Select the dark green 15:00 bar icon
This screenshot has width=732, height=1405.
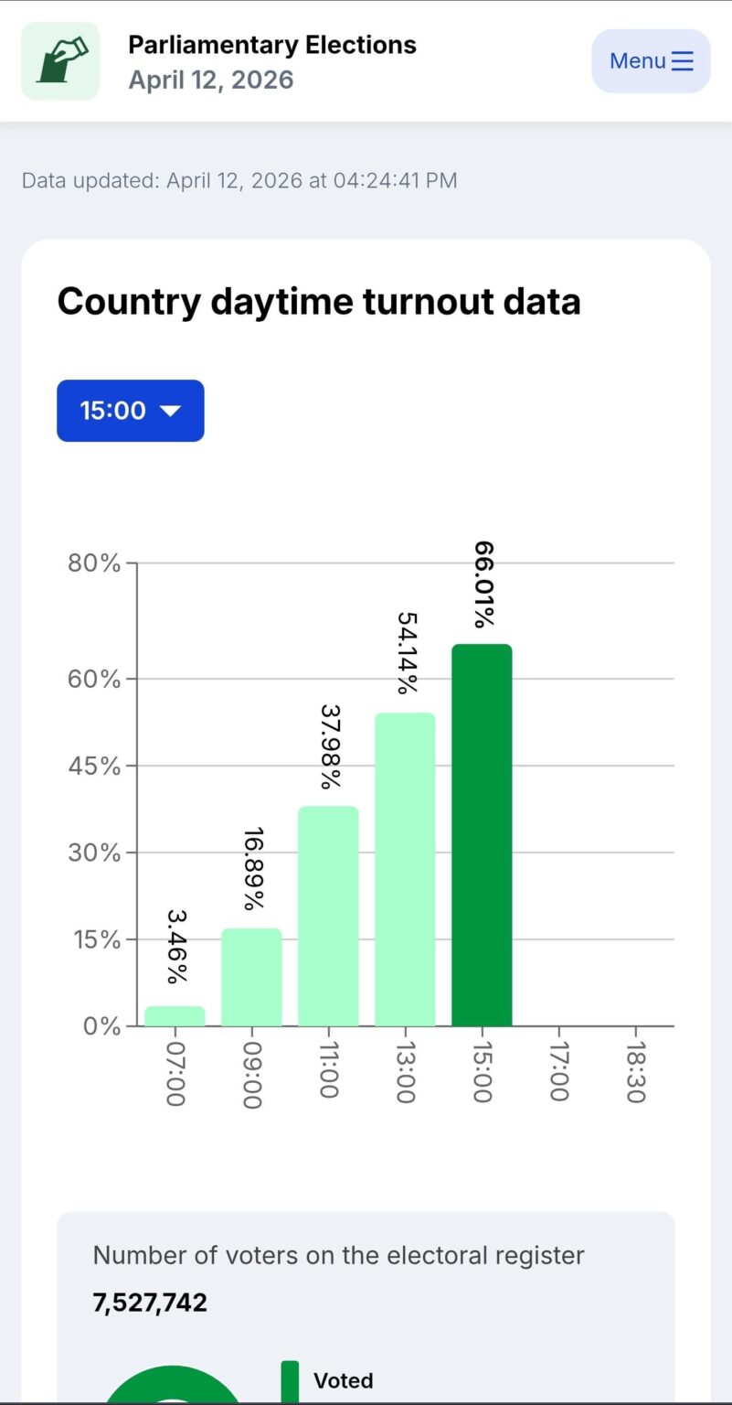coord(482,832)
